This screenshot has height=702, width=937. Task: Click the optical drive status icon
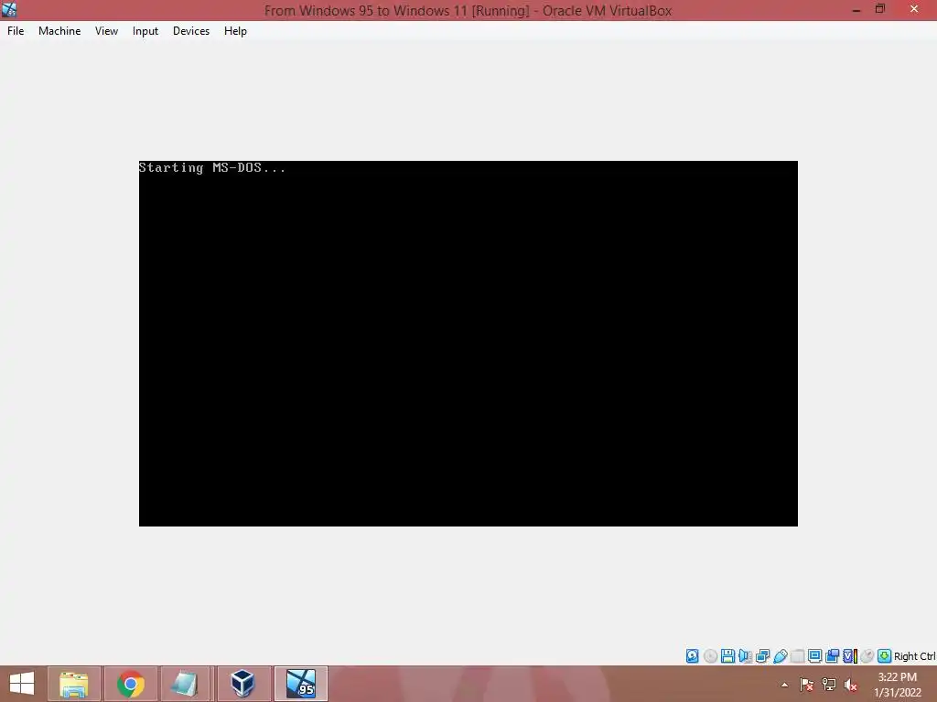[x=710, y=656]
